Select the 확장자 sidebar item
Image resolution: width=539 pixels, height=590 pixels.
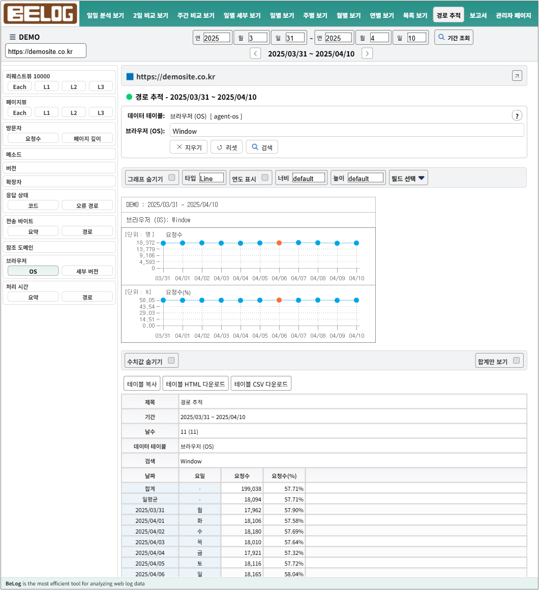tap(59, 182)
